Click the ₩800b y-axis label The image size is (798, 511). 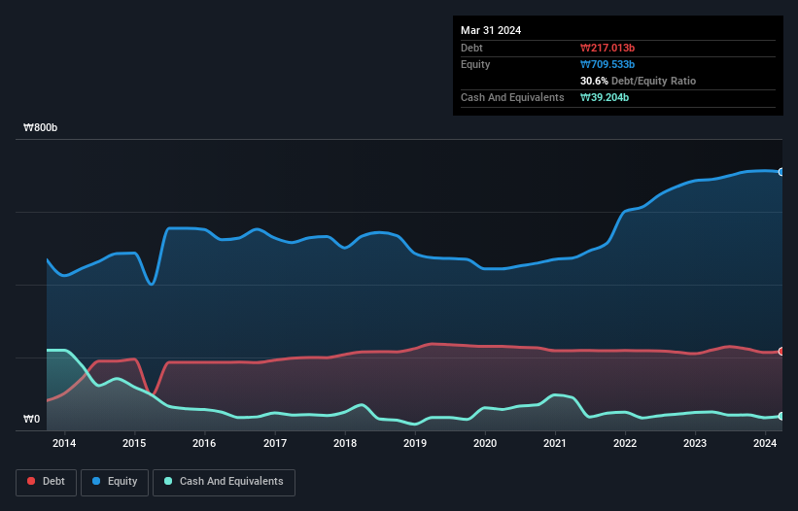click(40, 127)
